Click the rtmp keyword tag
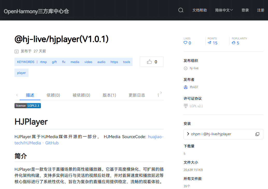The image size is (268, 189). 44,62
